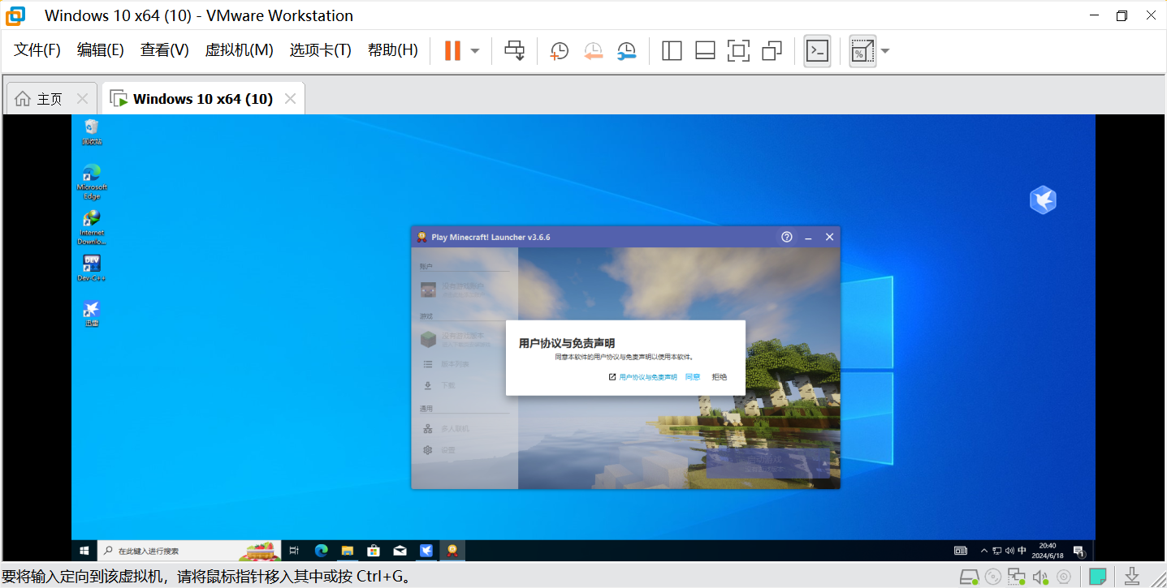
Task: Click the taskbar clock showing 20:40
Action: (x=1048, y=551)
